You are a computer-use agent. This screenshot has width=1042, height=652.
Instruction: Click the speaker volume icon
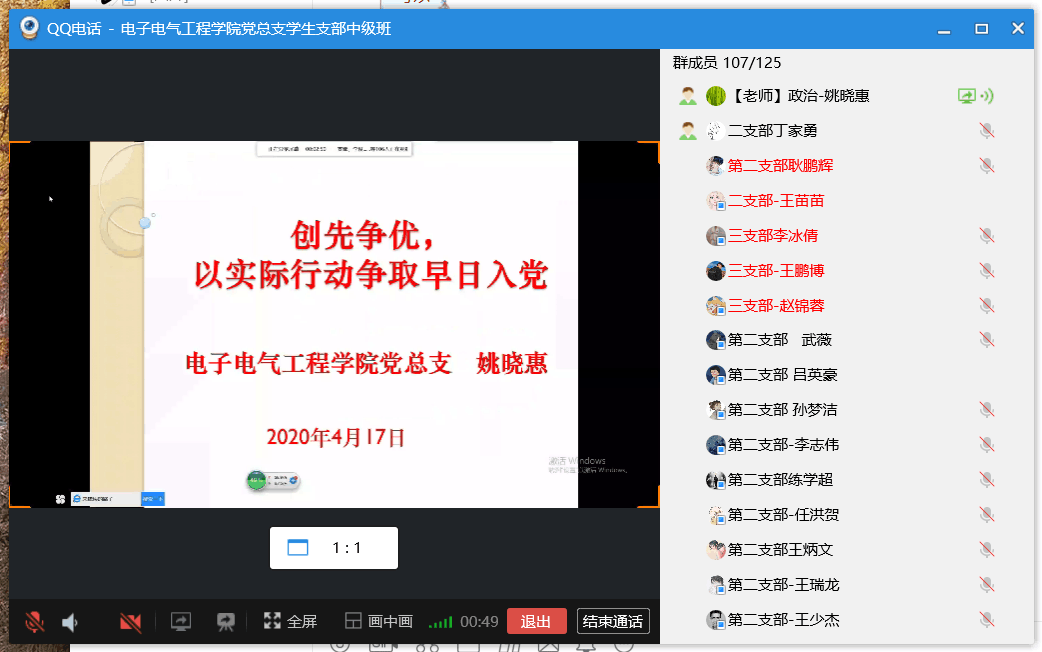pos(70,622)
